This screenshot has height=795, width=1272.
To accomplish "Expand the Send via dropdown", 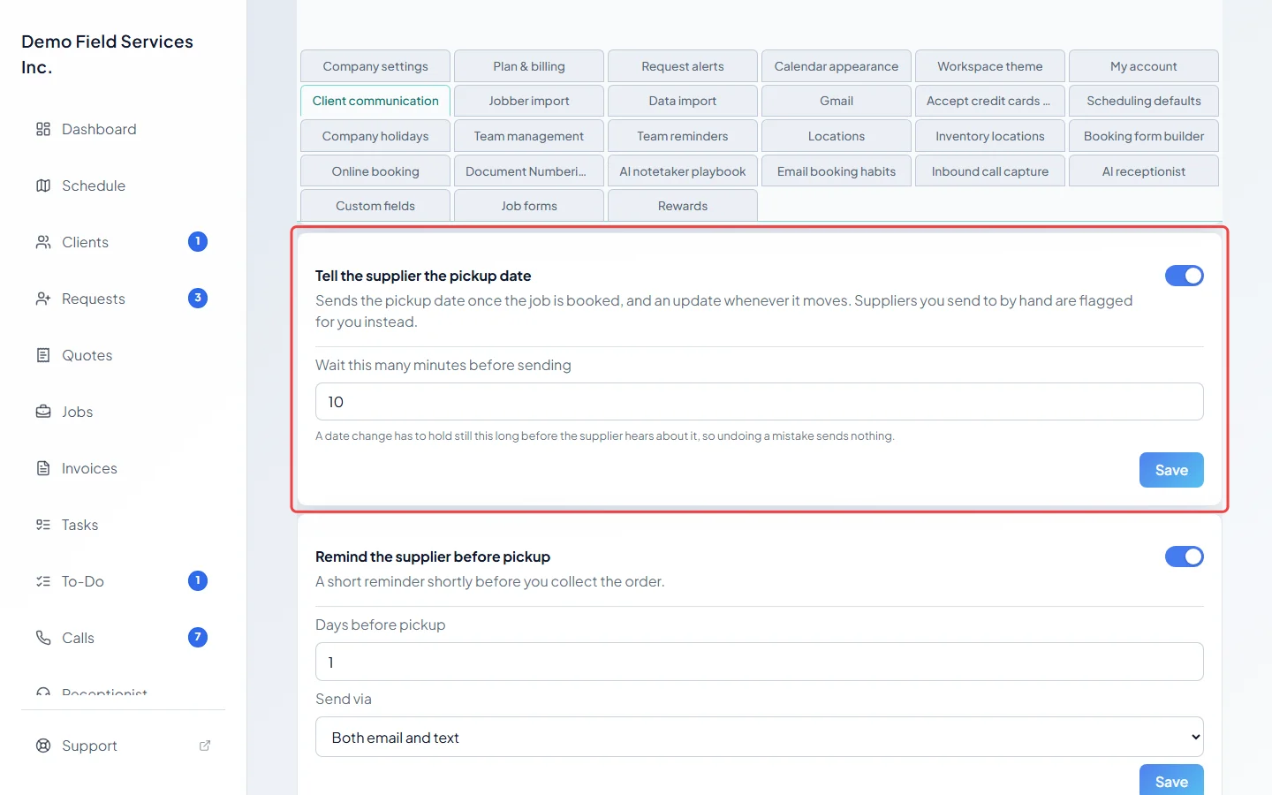I will coord(760,737).
